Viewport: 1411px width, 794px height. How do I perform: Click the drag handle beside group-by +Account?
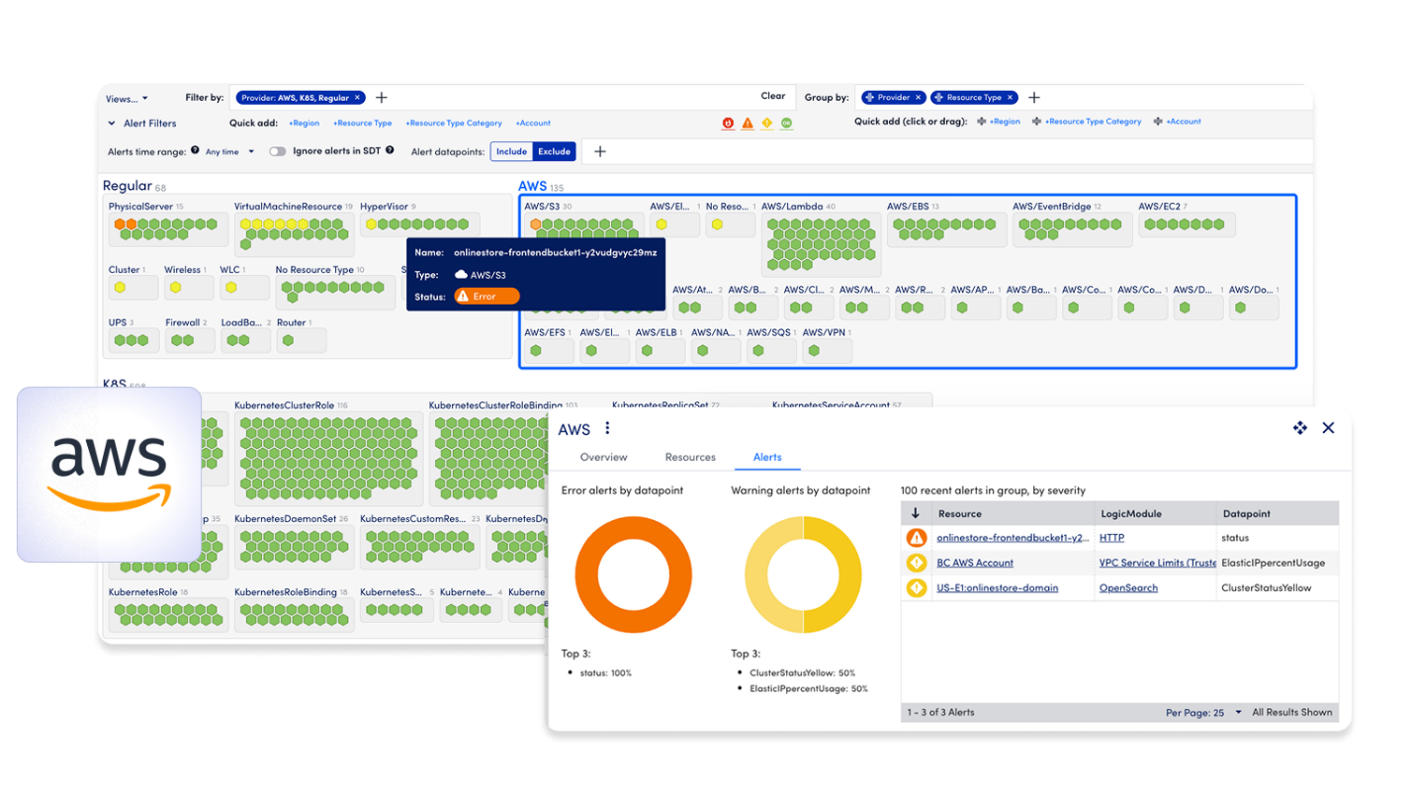(x=1158, y=122)
